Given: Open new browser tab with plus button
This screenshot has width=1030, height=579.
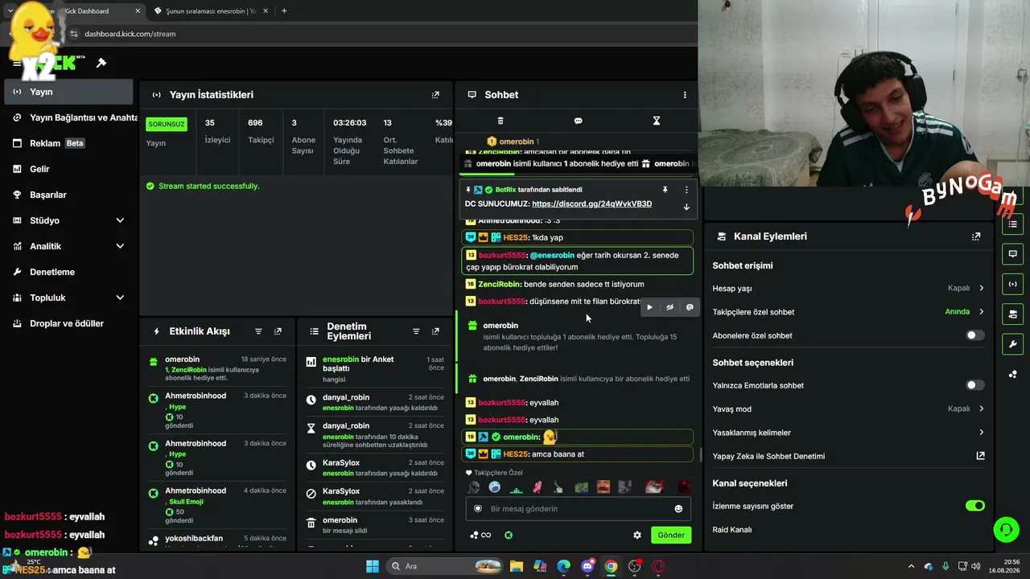Looking at the screenshot, I should [x=284, y=11].
